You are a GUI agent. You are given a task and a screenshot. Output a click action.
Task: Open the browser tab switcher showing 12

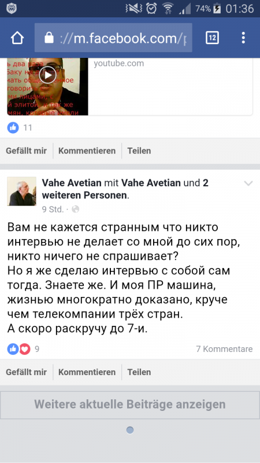click(x=212, y=38)
